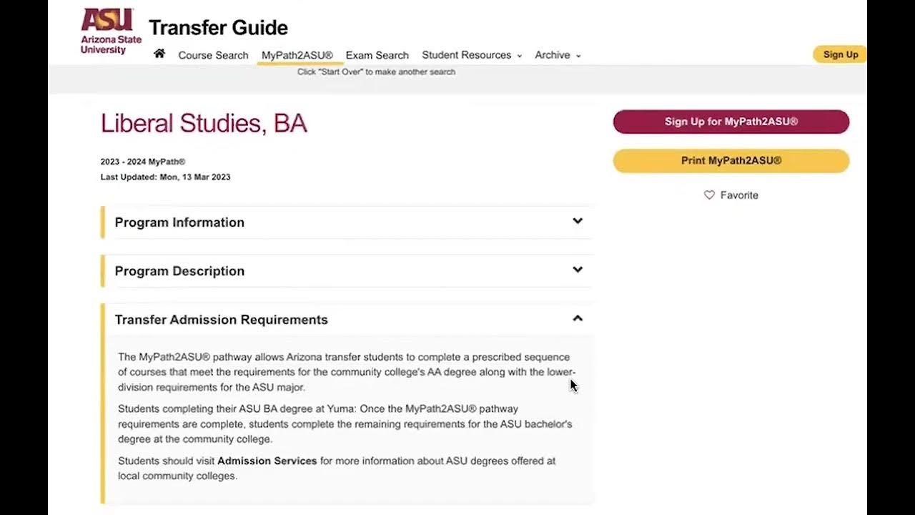Viewport: 915px width, 515px height.
Task: Click the Transfer Guide title
Action: click(x=218, y=28)
